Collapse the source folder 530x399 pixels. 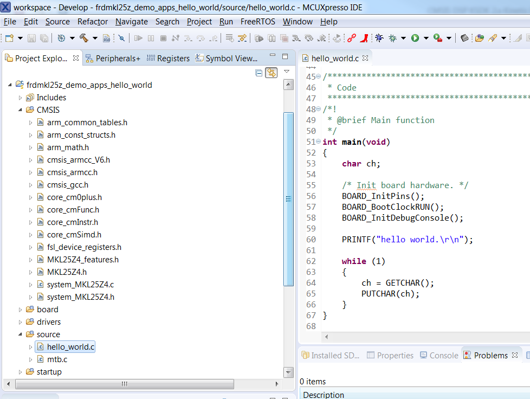pos(20,334)
